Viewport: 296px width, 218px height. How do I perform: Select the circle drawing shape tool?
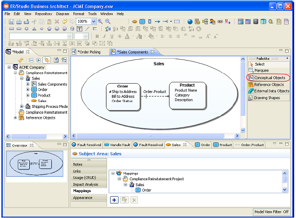[x=26, y=29]
